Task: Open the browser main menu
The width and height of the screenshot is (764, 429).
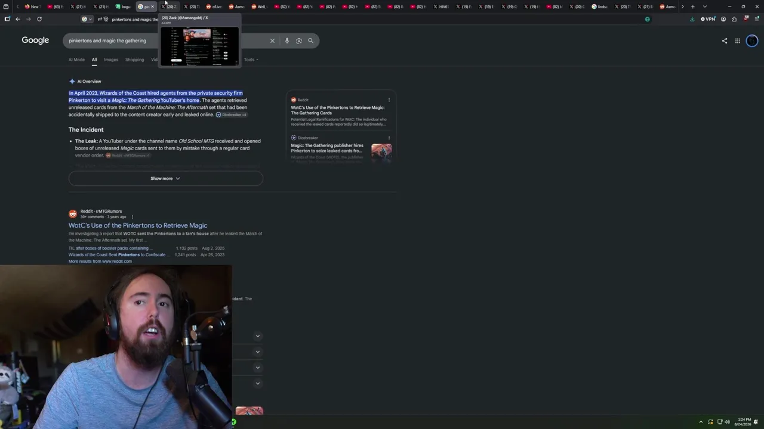Action: [756, 19]
